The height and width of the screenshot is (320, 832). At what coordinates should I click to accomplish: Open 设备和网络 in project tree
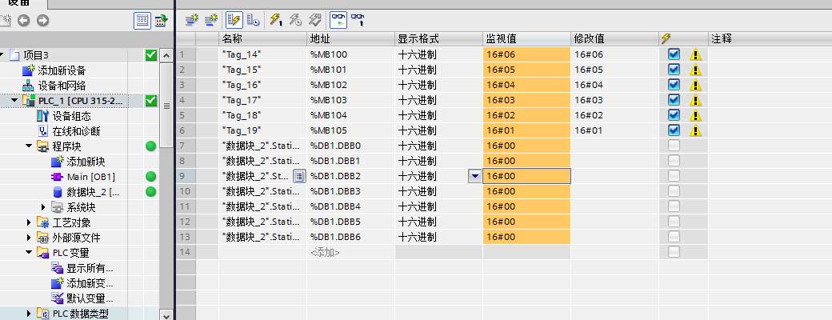(x=62, y=86)
